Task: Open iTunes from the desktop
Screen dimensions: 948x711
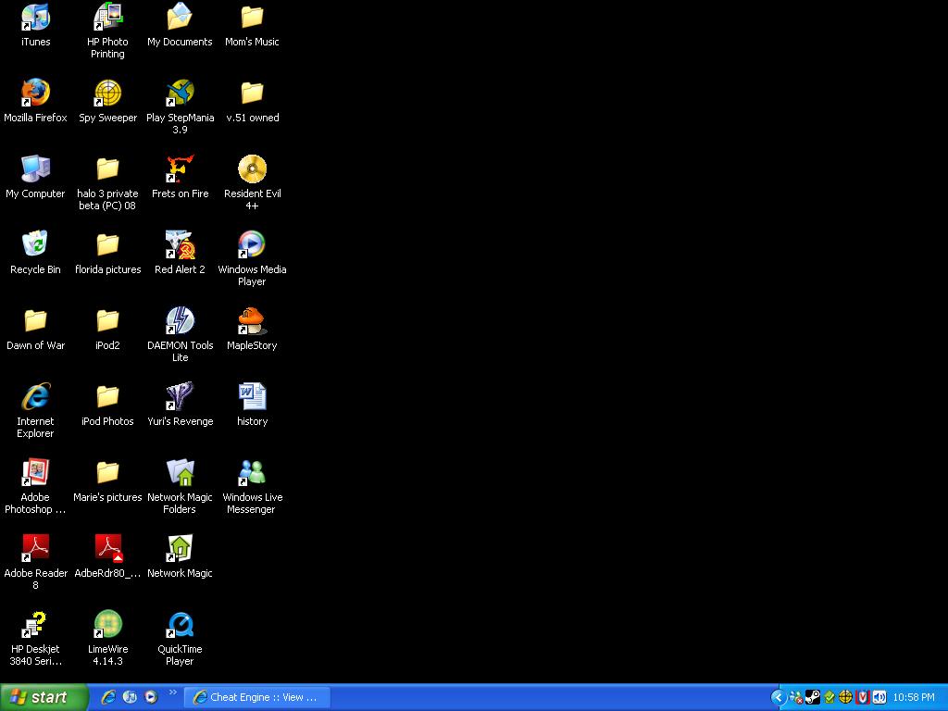Action: tap(35, 19)
